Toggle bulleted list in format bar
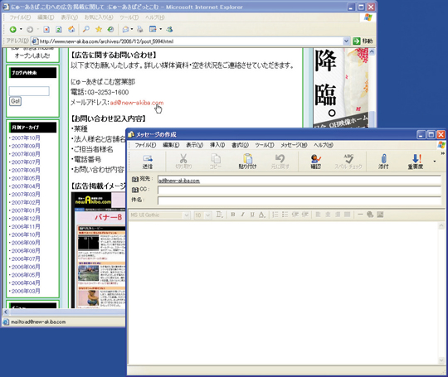 285,215
